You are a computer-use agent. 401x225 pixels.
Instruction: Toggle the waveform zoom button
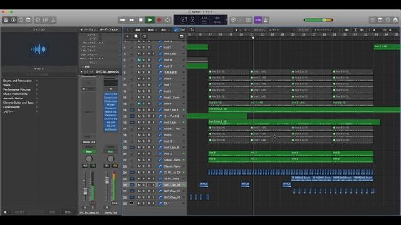346,30
